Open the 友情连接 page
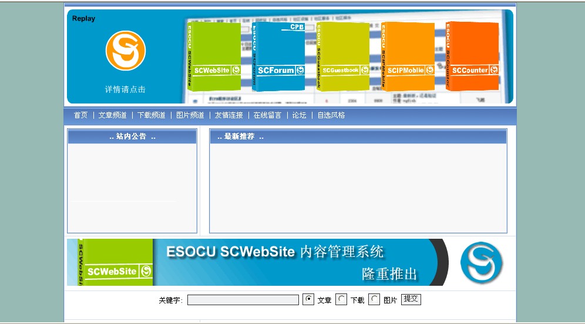 228,115
